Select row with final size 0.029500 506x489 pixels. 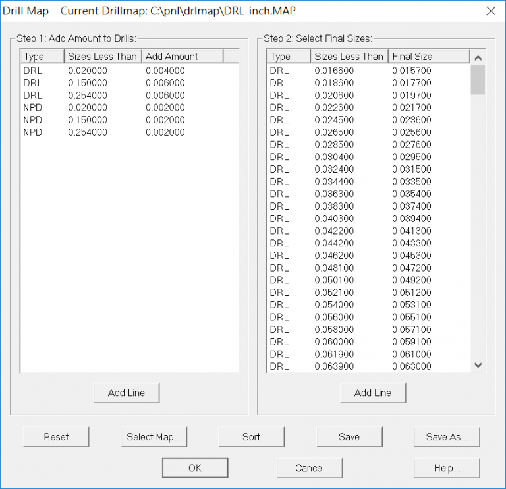coord(368,157)
